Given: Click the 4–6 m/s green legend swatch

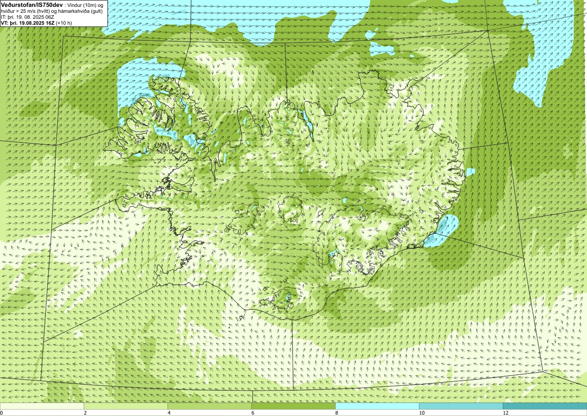Looking at the screenshot, I should (x=210, y=406).
